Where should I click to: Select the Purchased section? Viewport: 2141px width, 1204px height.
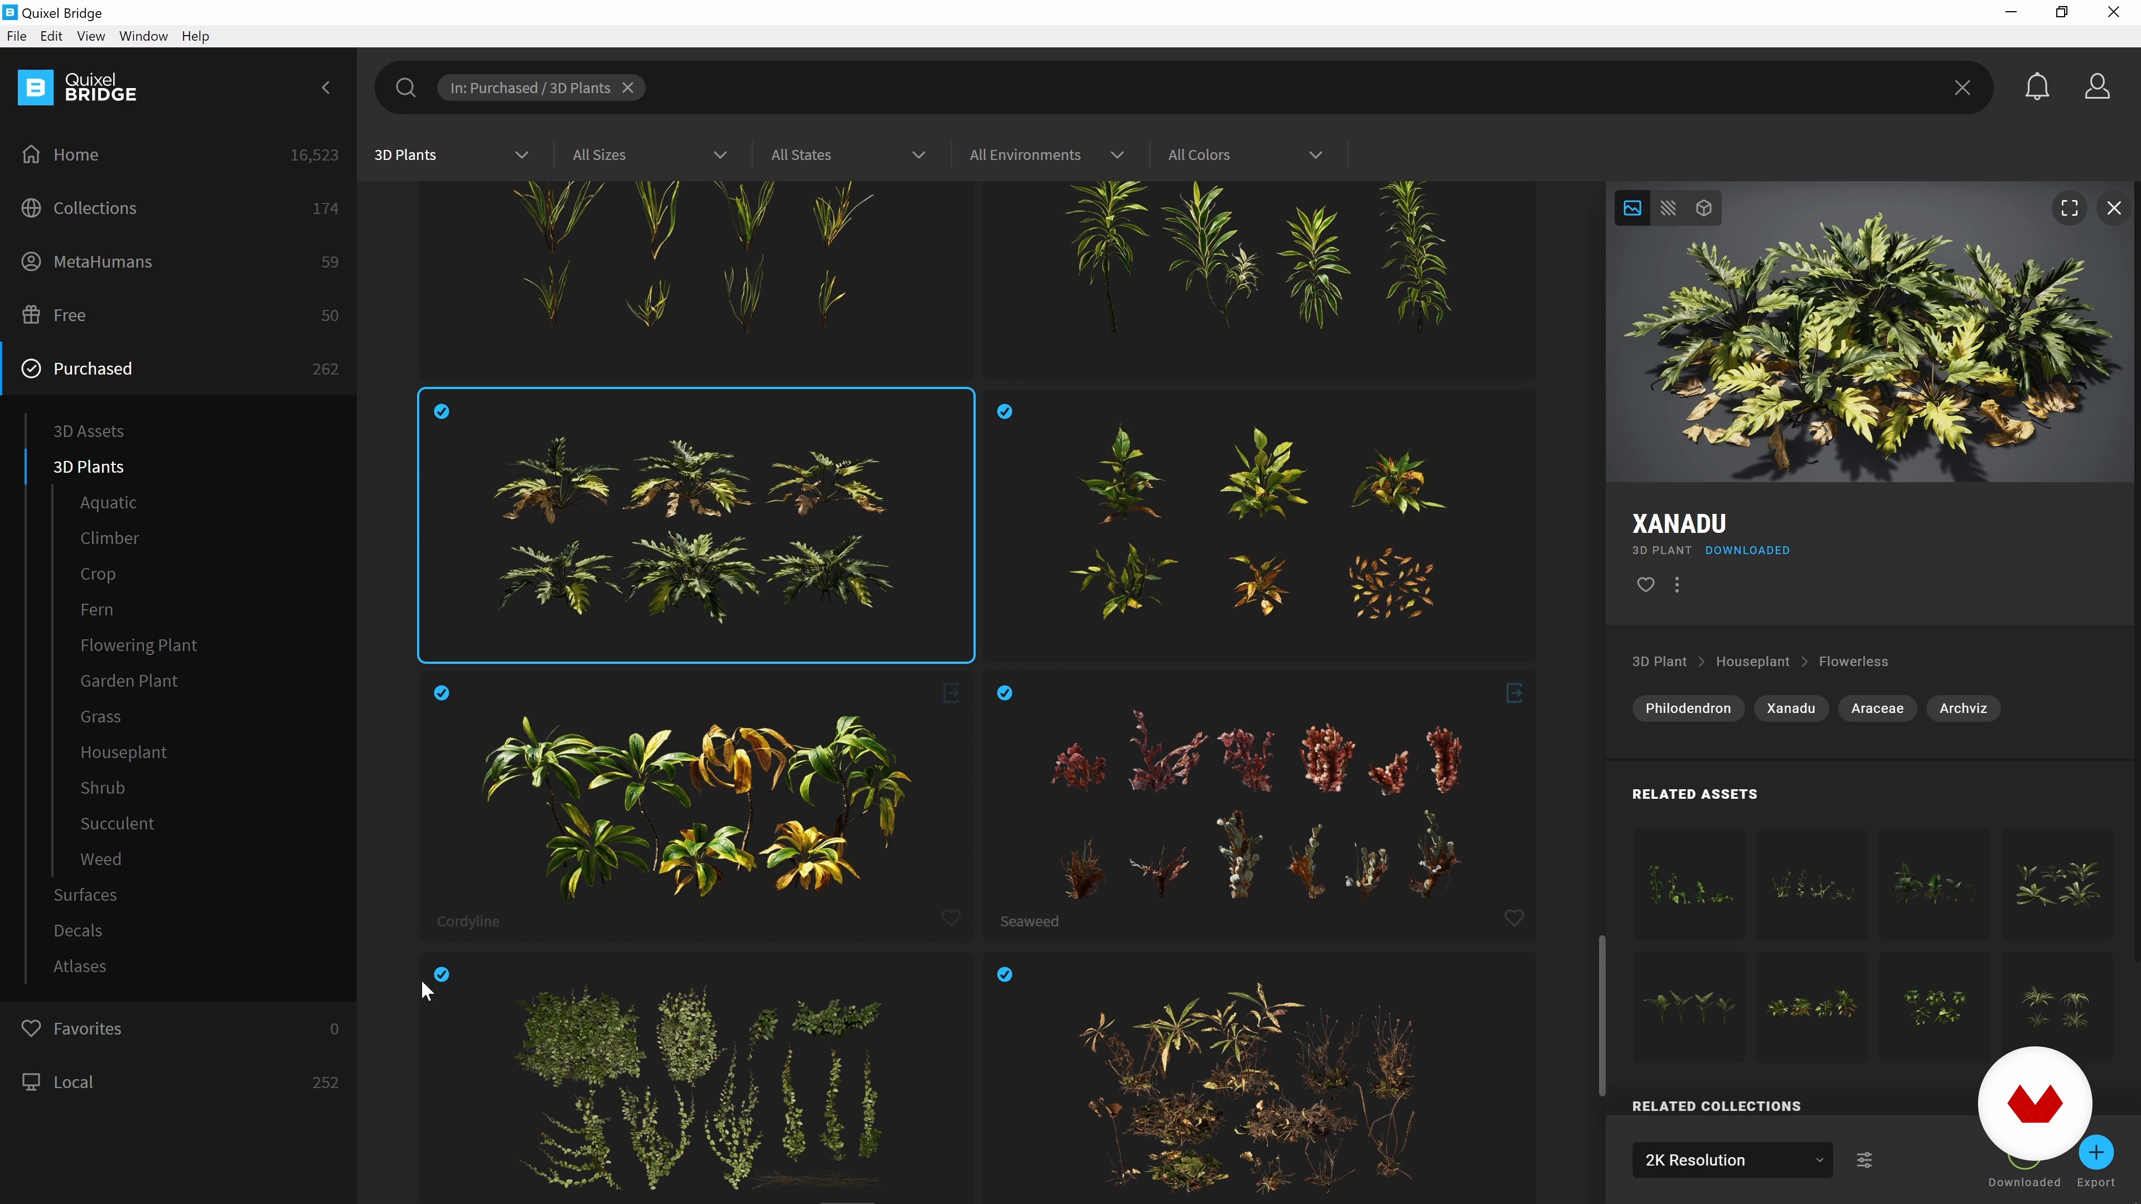(x=178, y=369)
